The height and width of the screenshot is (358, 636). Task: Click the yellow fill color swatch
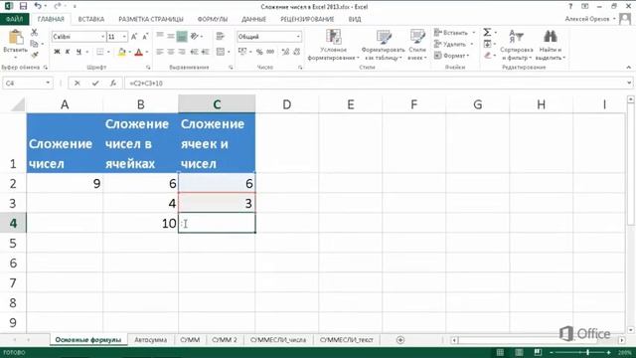point(121,52)
